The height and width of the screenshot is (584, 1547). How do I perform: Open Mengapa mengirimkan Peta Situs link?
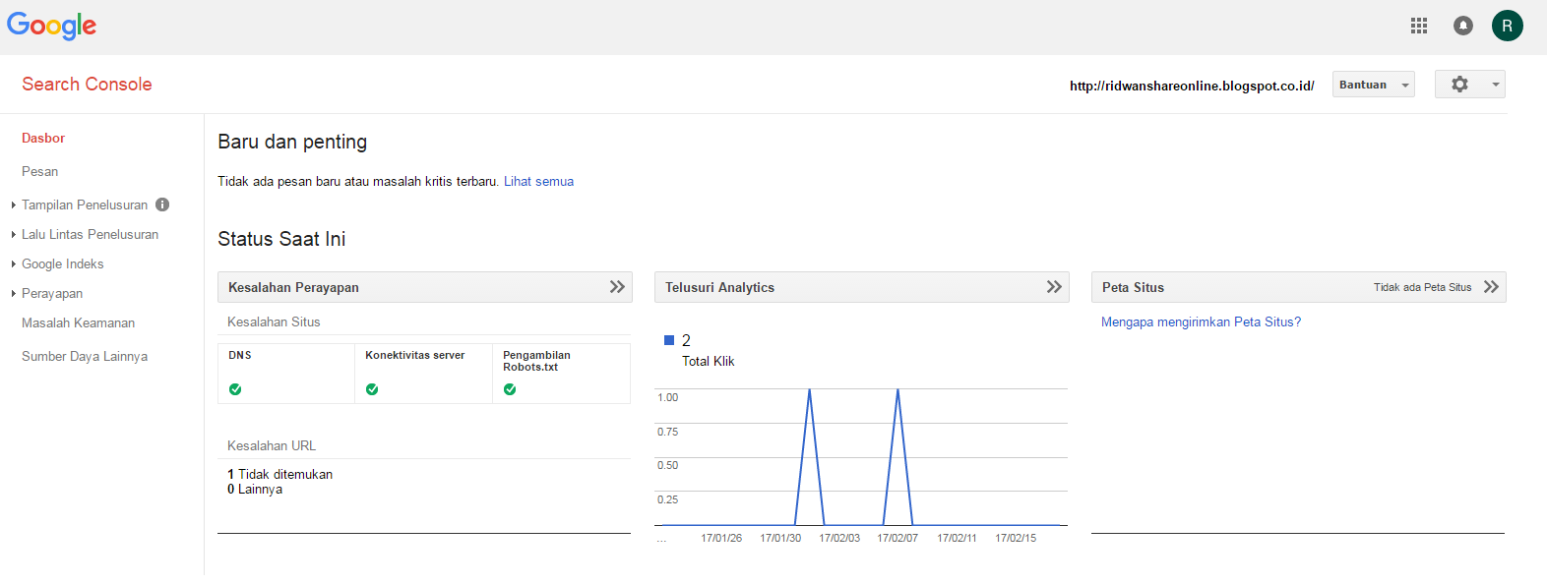[x=1201, y=321]
